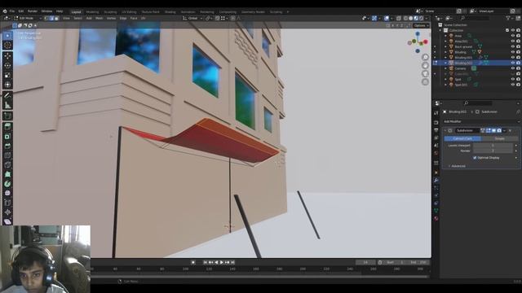This screenshot has width=522, height=293.
Task: Collapse the Subdivision modifier panel
Action: pyautogui.click(x=446, y=130)
